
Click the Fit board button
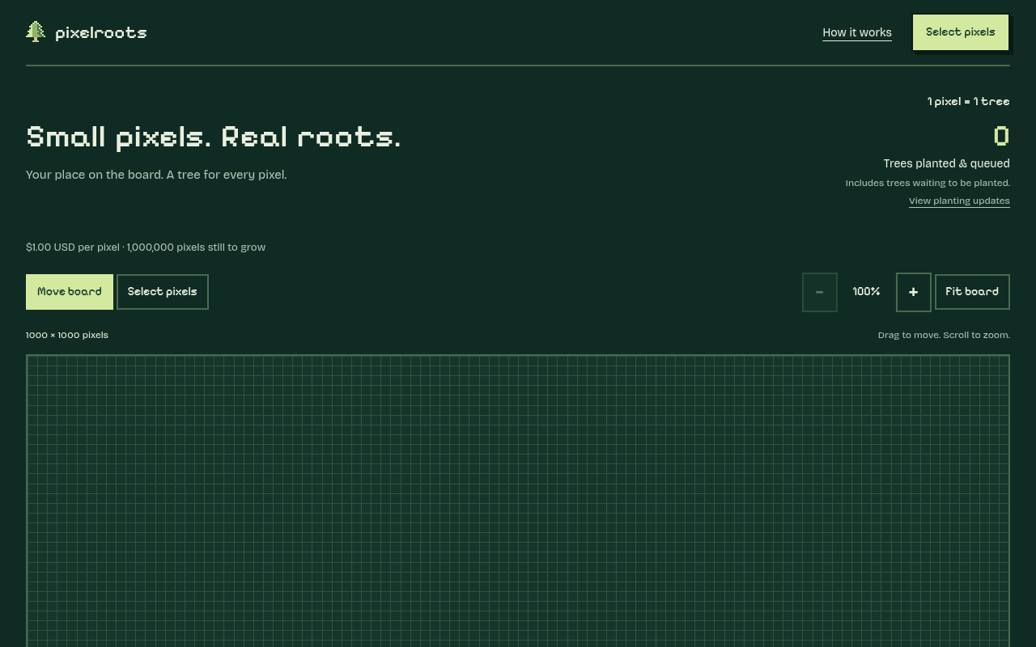pyautogui.click(x=972, y=292)
